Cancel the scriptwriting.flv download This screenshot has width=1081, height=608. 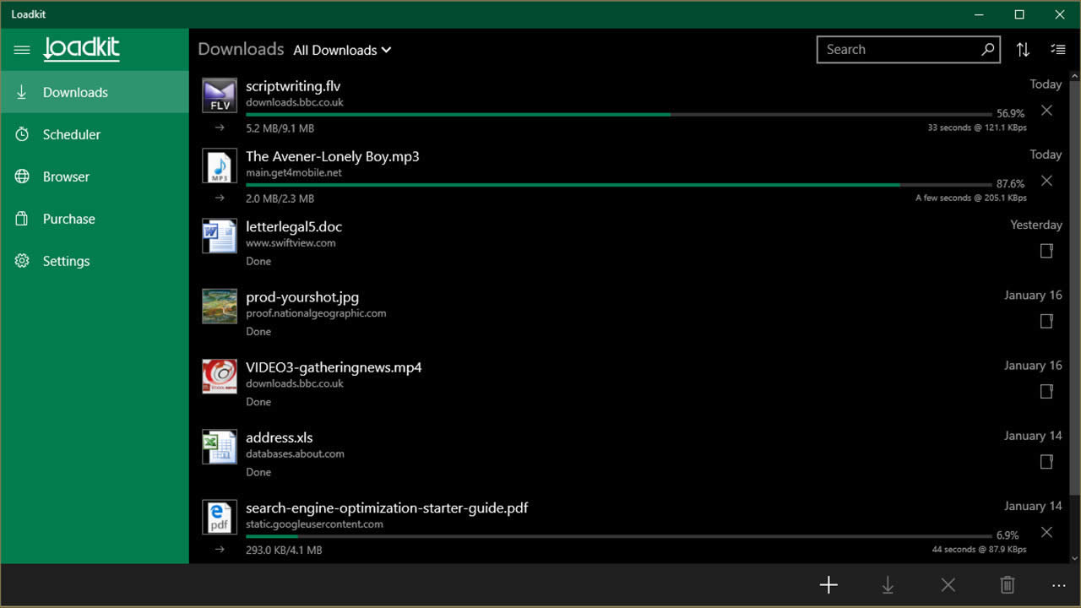[1046, 110]
